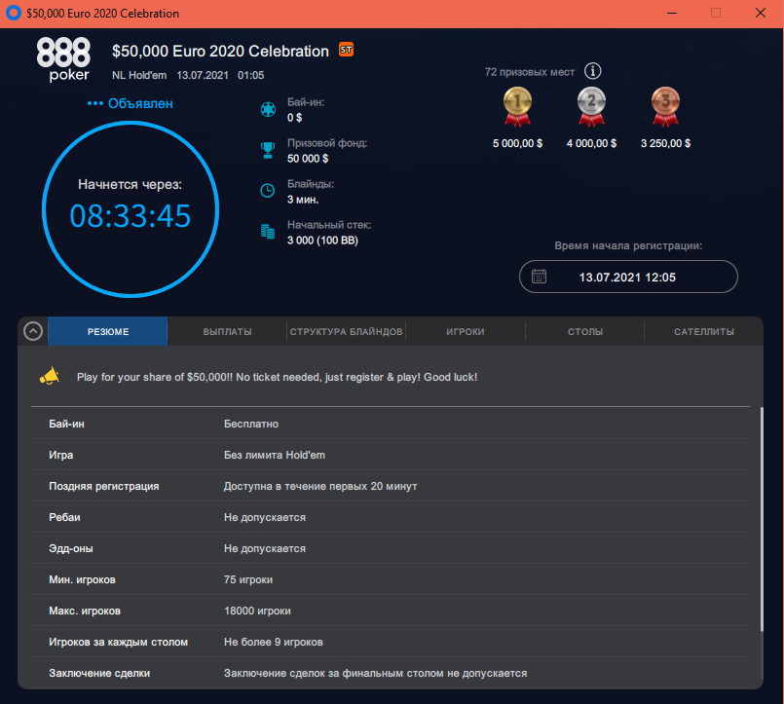Click the Ребаи row label

[64, 517]
